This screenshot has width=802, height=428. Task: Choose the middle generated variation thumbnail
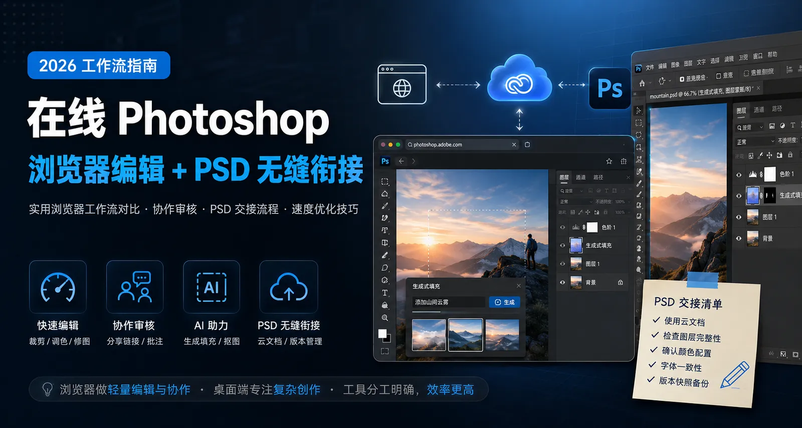click(x=466, y=335)
